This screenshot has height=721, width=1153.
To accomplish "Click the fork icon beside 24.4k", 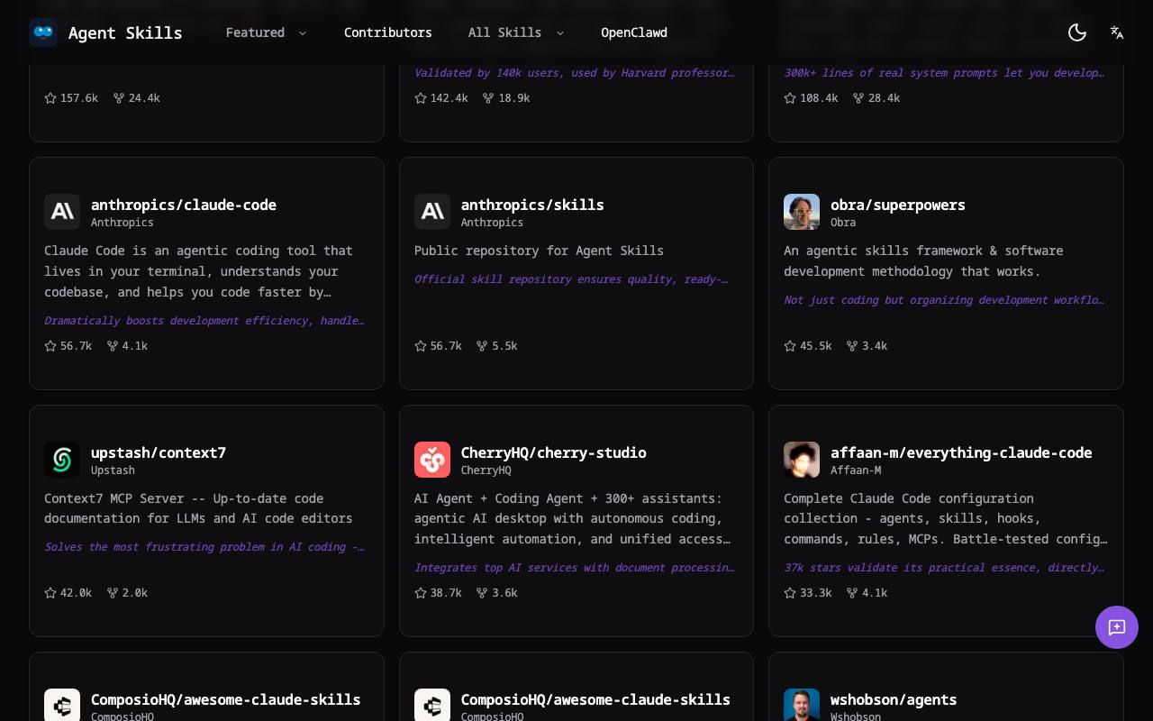I will coord(119,98).
